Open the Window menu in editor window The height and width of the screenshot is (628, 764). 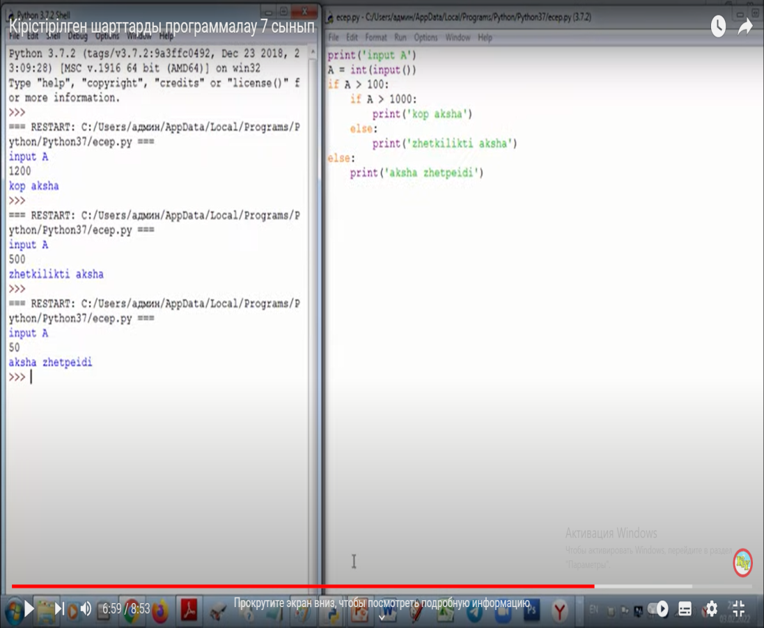458,38
